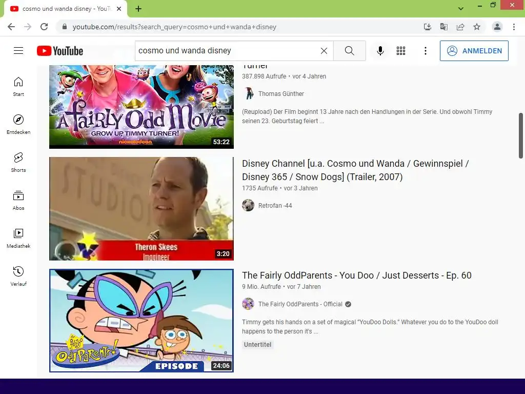
Task: Click the '1735 Aufrufe' view count
Action: [259, 188]
